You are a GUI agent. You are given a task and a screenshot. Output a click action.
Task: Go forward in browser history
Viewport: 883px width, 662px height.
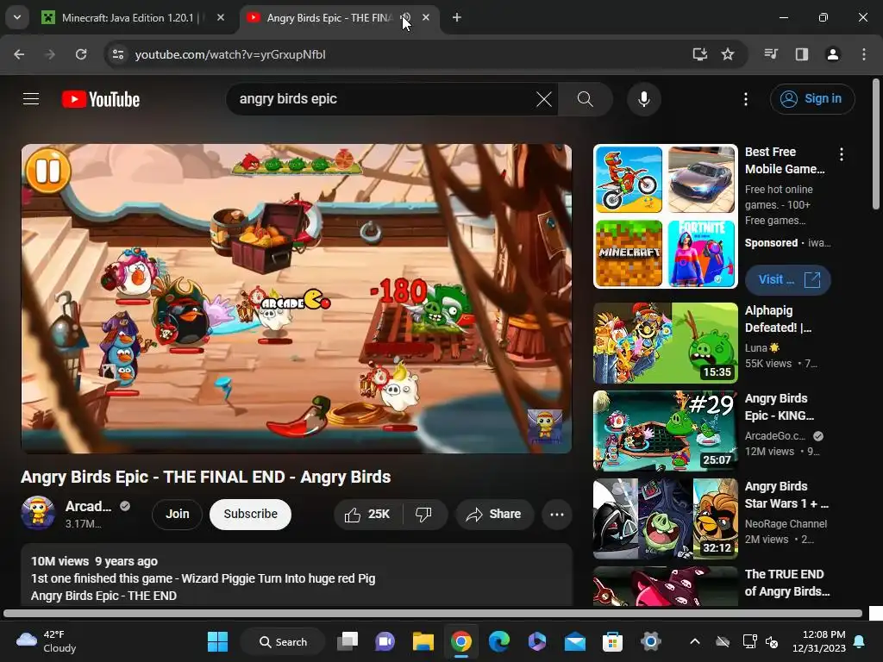coord(49,54)
